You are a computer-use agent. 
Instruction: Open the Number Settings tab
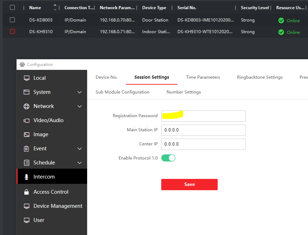[183, 92]
